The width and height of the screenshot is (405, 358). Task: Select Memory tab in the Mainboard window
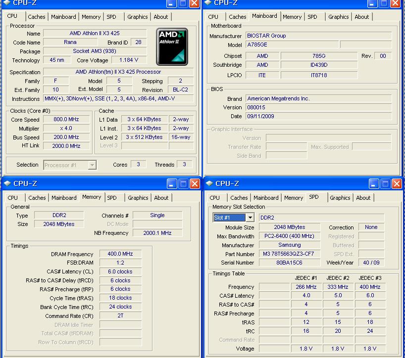(292, 17)
